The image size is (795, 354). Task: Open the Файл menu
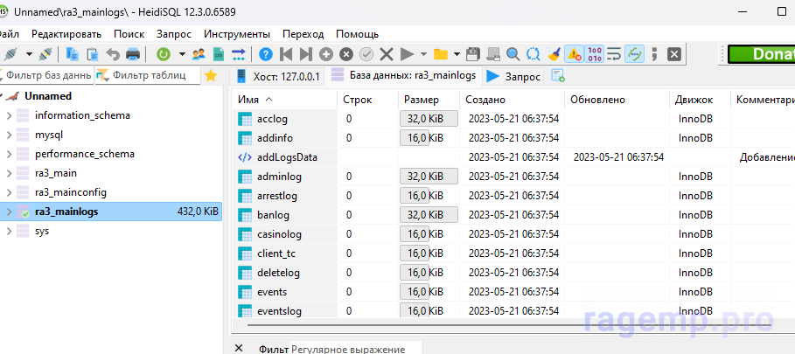point(9,34)
